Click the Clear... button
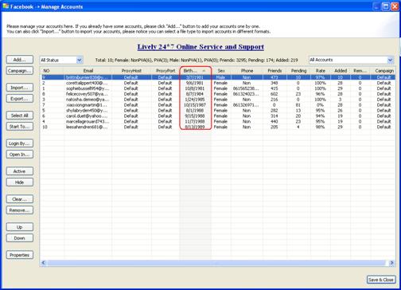This screenshot has height=290, width=401. point(20,199)
